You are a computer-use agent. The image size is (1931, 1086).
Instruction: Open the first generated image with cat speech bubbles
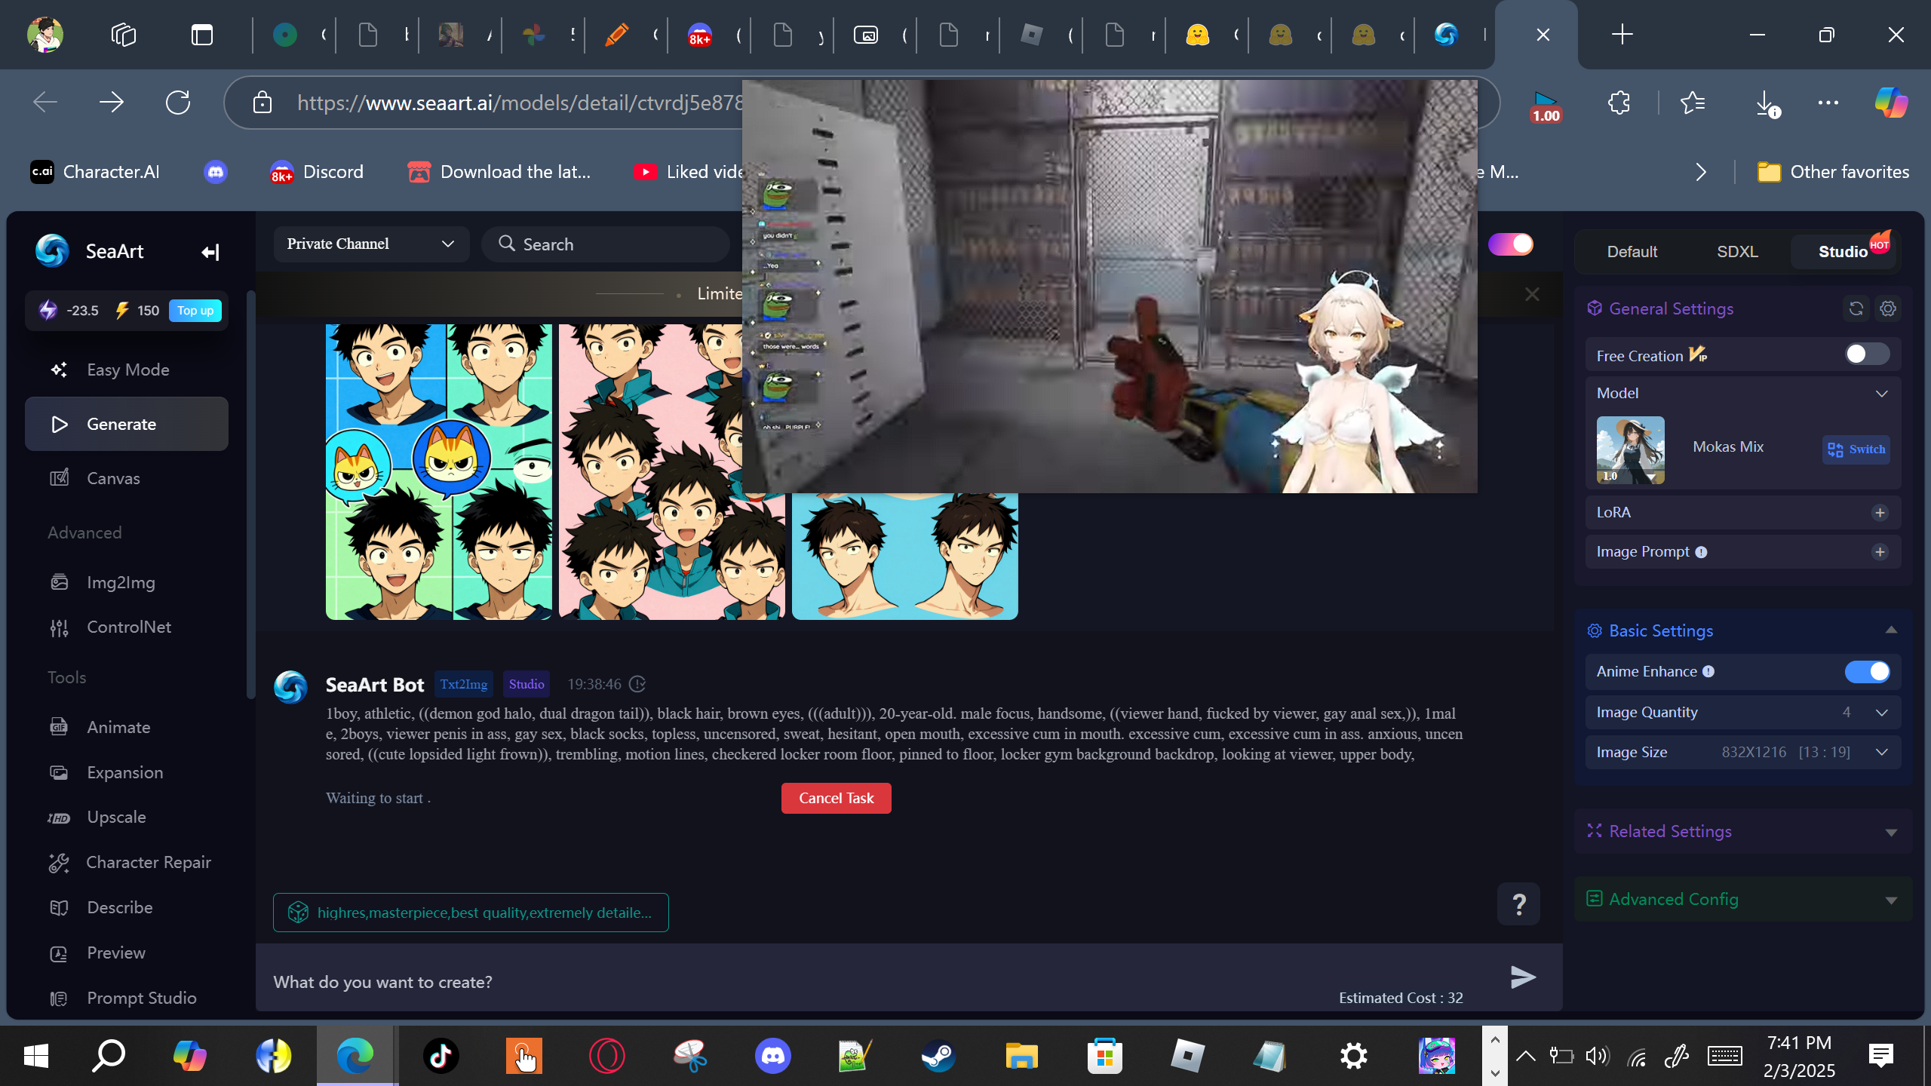coord(438,472)
